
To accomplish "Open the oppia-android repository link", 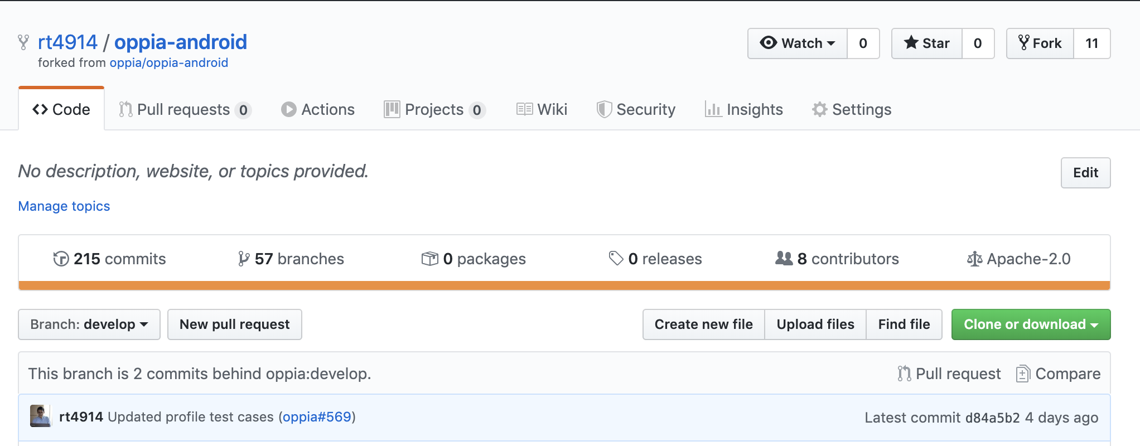I will point(181,42).
